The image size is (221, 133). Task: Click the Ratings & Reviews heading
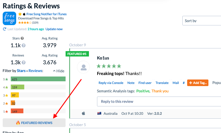point(31,6)
